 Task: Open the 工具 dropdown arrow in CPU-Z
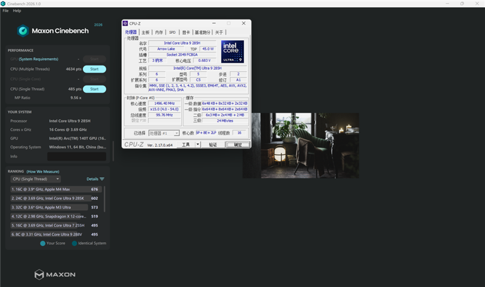(198, 145)
